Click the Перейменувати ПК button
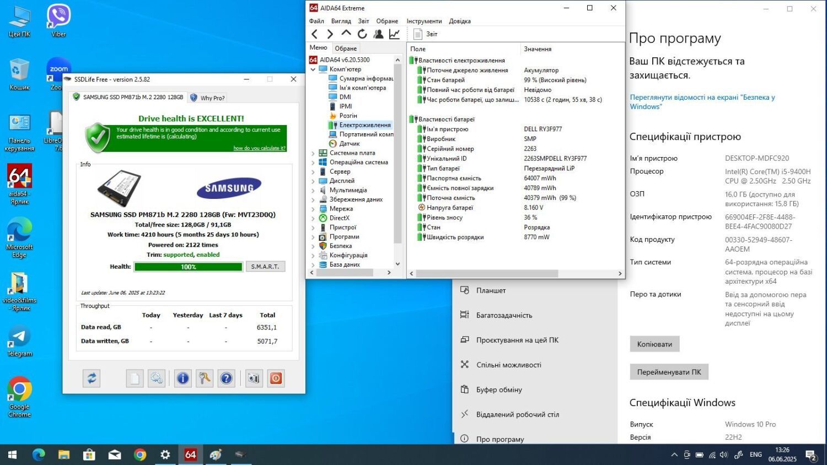This screenshot has height=465, width=827. [x=669, y=372]
